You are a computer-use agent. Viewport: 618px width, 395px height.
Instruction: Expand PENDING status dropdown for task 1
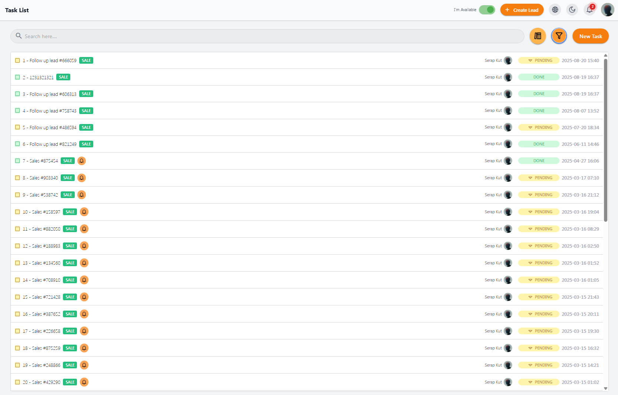(x=539, y=60)
